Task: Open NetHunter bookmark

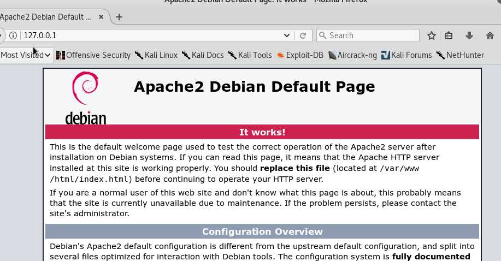Action: point(460,55)
